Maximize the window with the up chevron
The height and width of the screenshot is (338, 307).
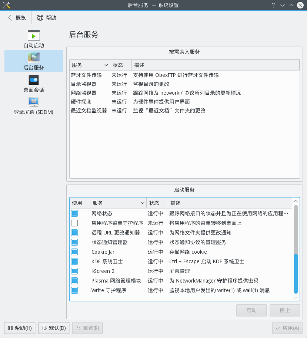click(x=291, y=5)
